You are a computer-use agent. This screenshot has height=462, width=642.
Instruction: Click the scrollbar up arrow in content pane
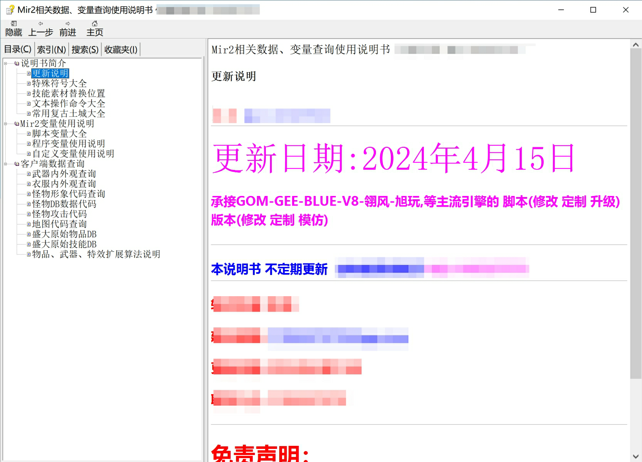(x=636, y=45)
